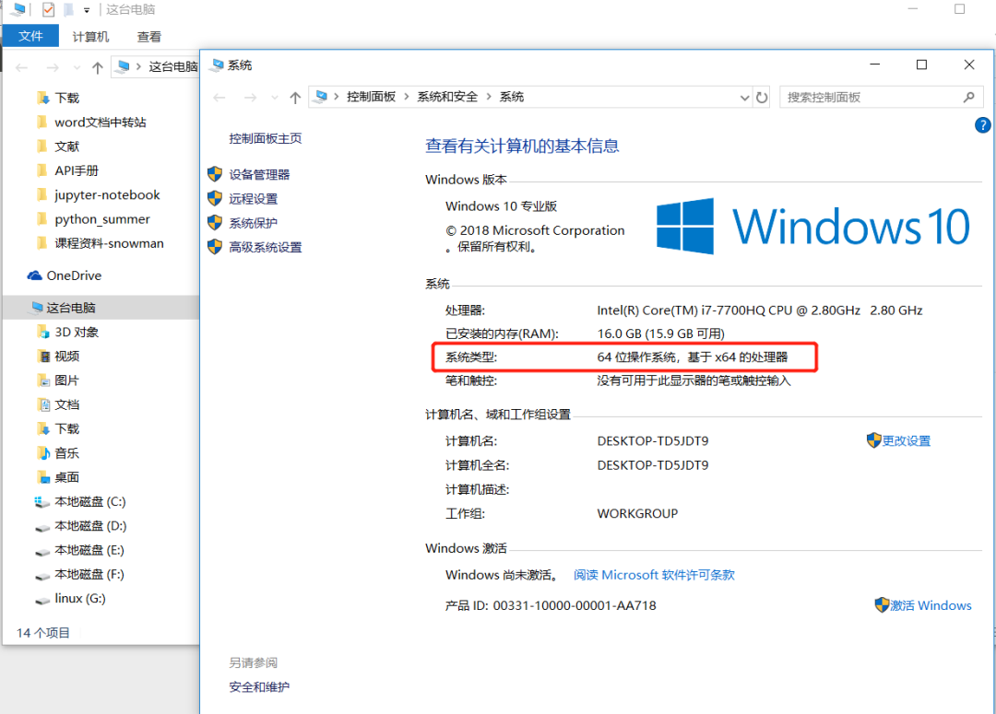Select API手册 folder
This screenshot has height=714, width=996.
[77, 170]
